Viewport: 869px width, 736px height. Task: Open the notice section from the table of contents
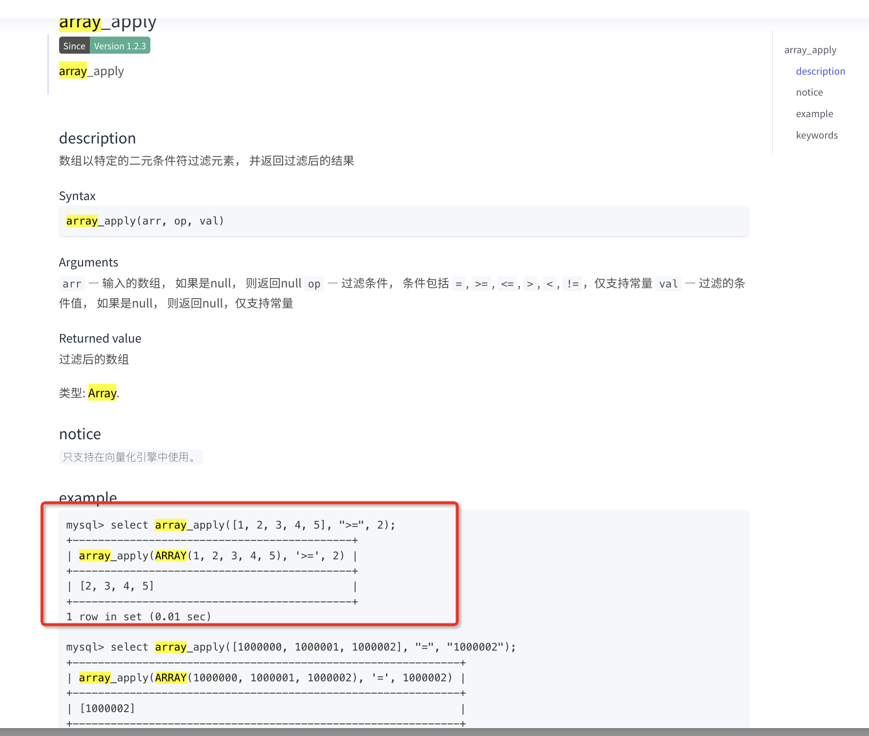[809, 92]
